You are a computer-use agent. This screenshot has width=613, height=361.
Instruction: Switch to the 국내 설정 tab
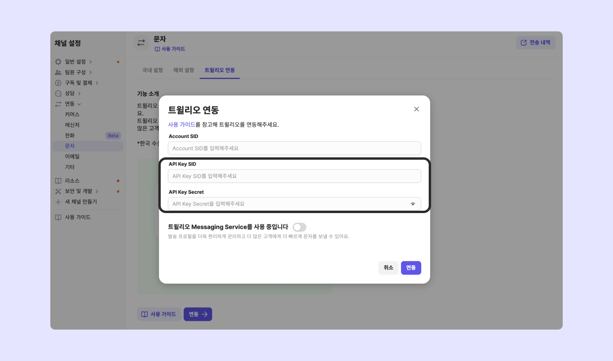point(152,70)
